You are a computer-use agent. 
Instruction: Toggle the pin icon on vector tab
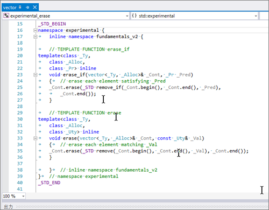27,8
